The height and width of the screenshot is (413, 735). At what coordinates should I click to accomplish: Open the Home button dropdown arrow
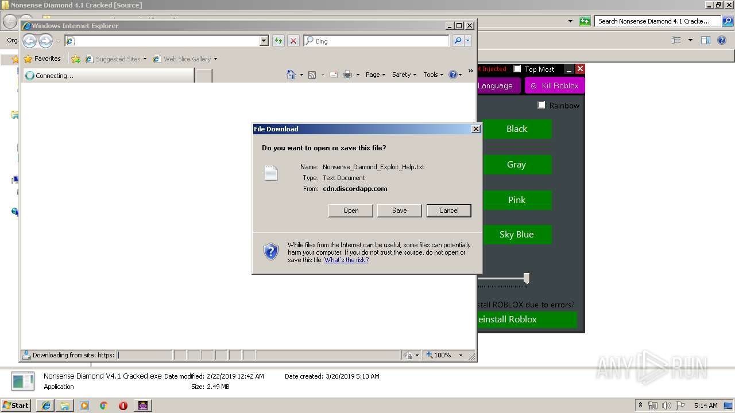301,75
